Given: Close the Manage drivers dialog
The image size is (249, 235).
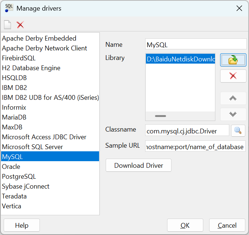Looking at the screenshot, I should coord(239,8).
